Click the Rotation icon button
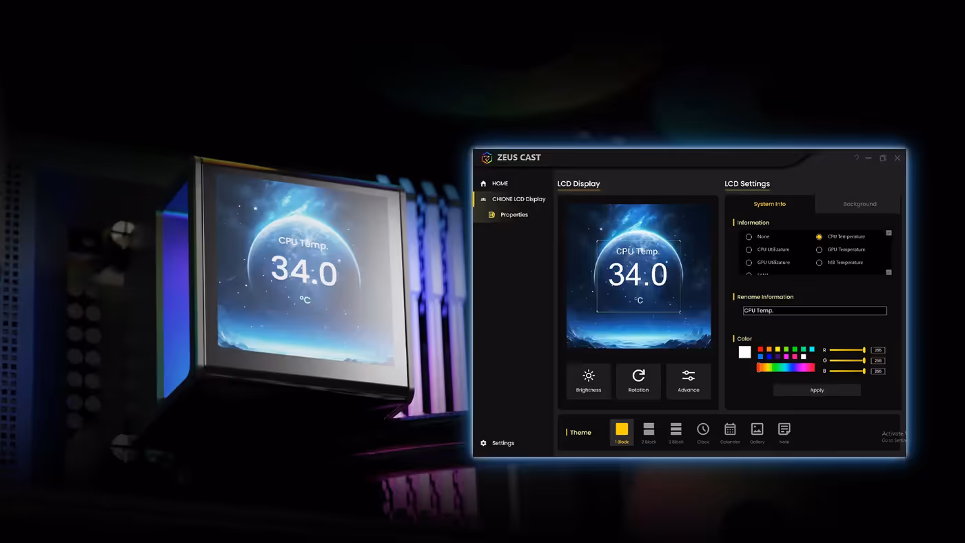 coord(638,381)
